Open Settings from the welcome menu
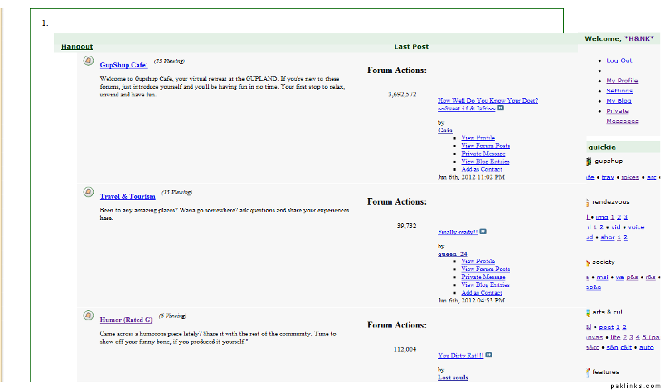 click(x=619, y=91)
